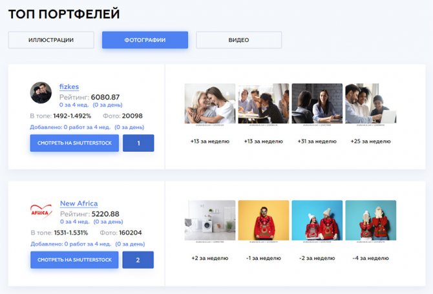Click fizkes top position 1492-1.492%
The image size is (433, 294).
click(72, 116)
